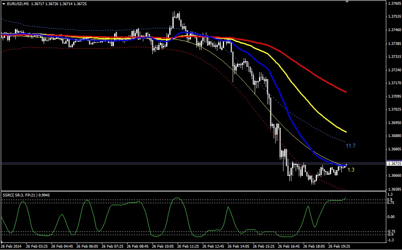402x250 pixels.
Task: Click the 26 Feb 18:05 time label
Action: [x=314, y=246]
